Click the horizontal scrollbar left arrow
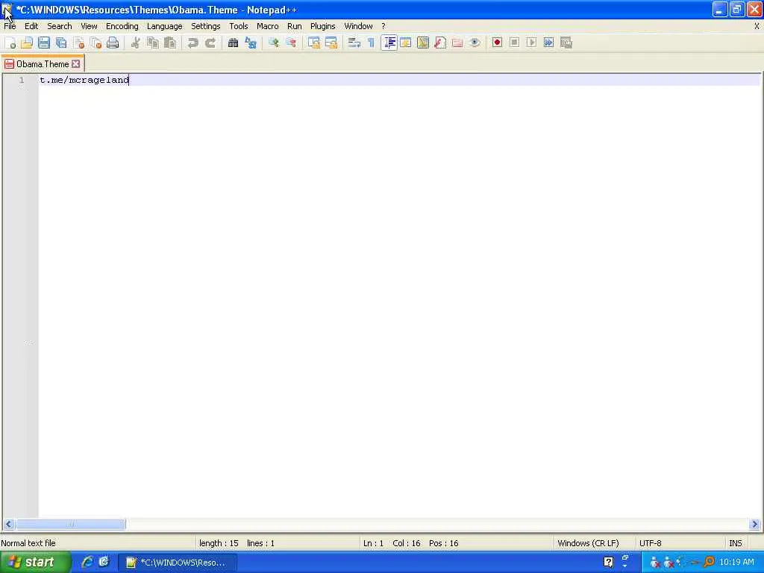Viewport: 764px width, 573px height. tap(8, 525)
